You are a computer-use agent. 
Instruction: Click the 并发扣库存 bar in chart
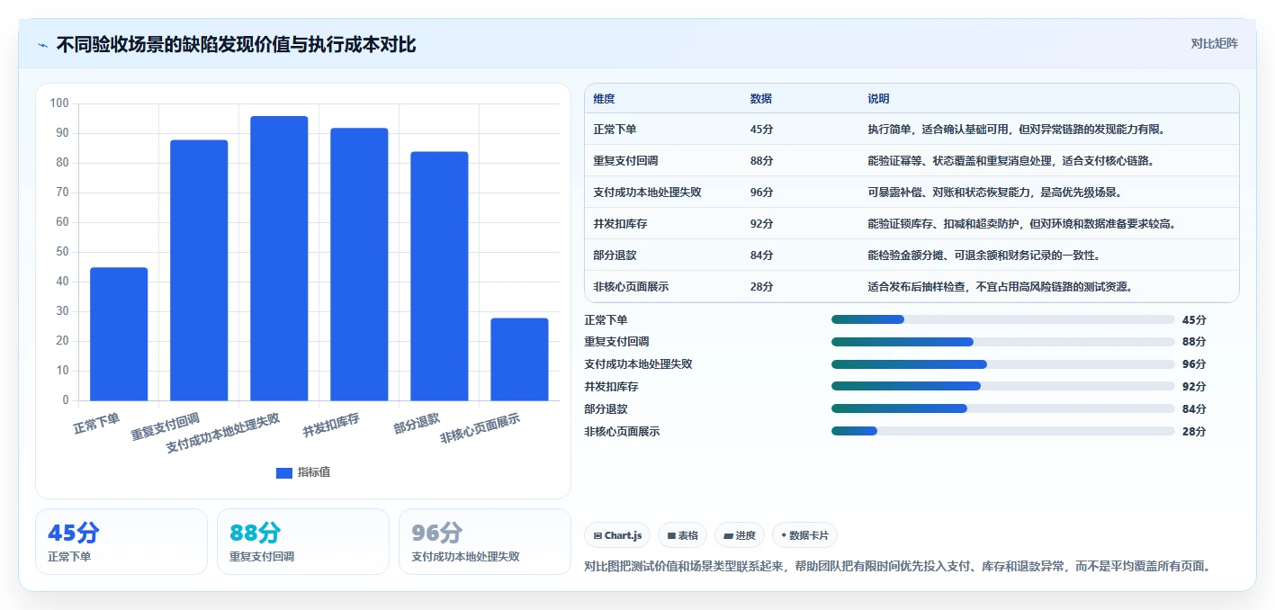tap(359, 265)
